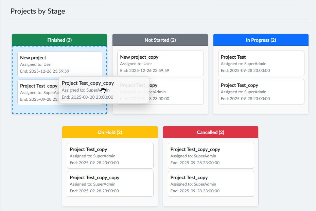Image resolution: width=316 pixels, height=211 pixels.
Task: Click empty area below cards in On Hold
Action: 110,201
